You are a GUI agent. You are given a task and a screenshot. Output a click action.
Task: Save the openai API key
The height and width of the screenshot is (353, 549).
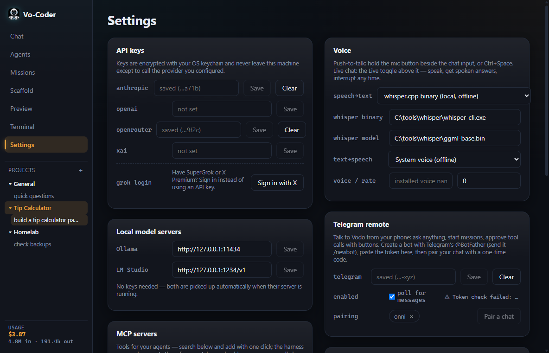(290, 109)
